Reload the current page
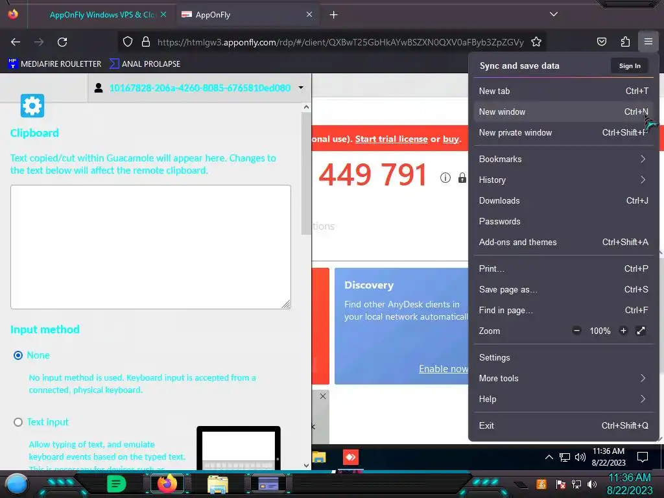 tap(62, 42)
